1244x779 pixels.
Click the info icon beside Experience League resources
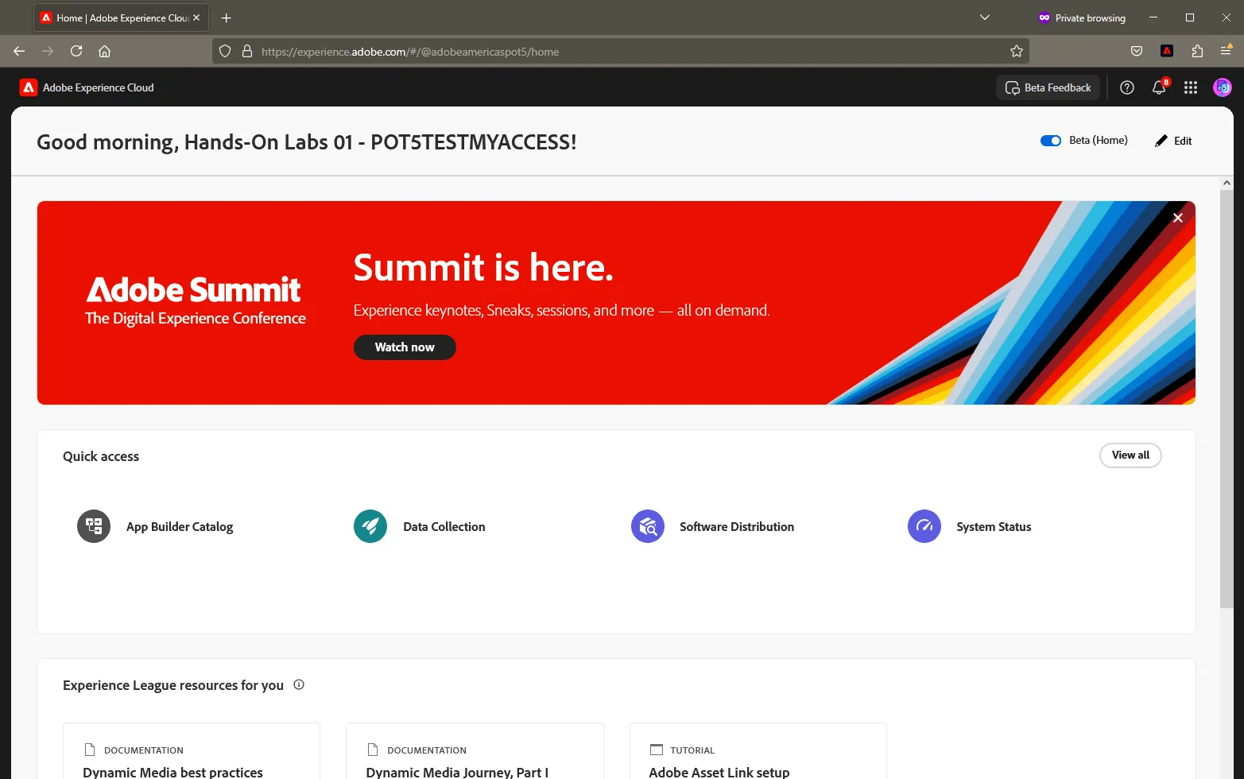pos(299,684)
